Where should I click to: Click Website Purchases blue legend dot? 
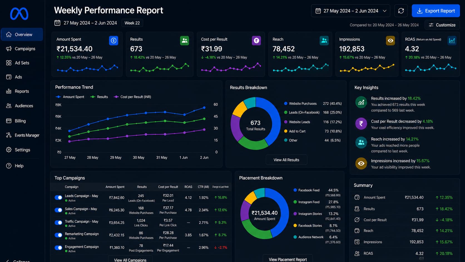click(286, 104)
